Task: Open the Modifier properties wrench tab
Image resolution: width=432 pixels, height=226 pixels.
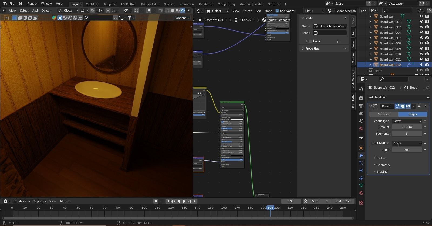Action: pyautogui.click(x=361, y=155)
